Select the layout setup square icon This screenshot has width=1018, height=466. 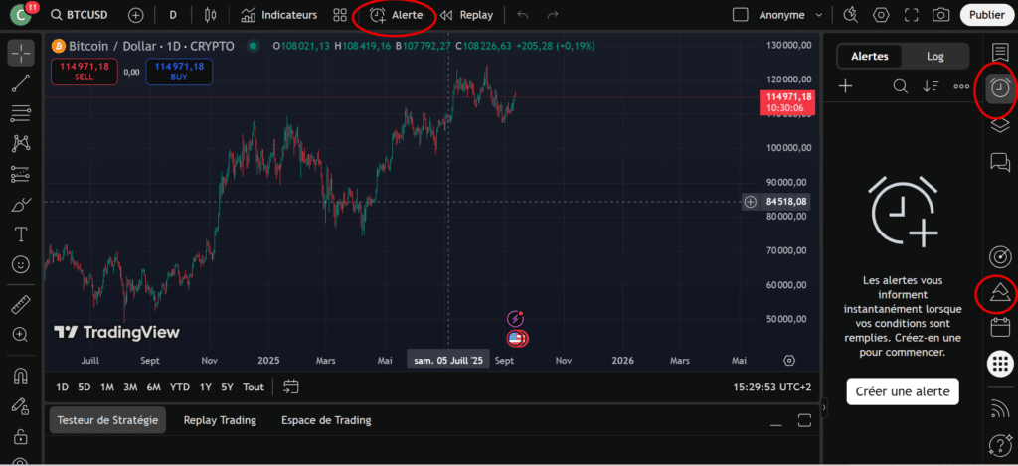click(740, 15)
